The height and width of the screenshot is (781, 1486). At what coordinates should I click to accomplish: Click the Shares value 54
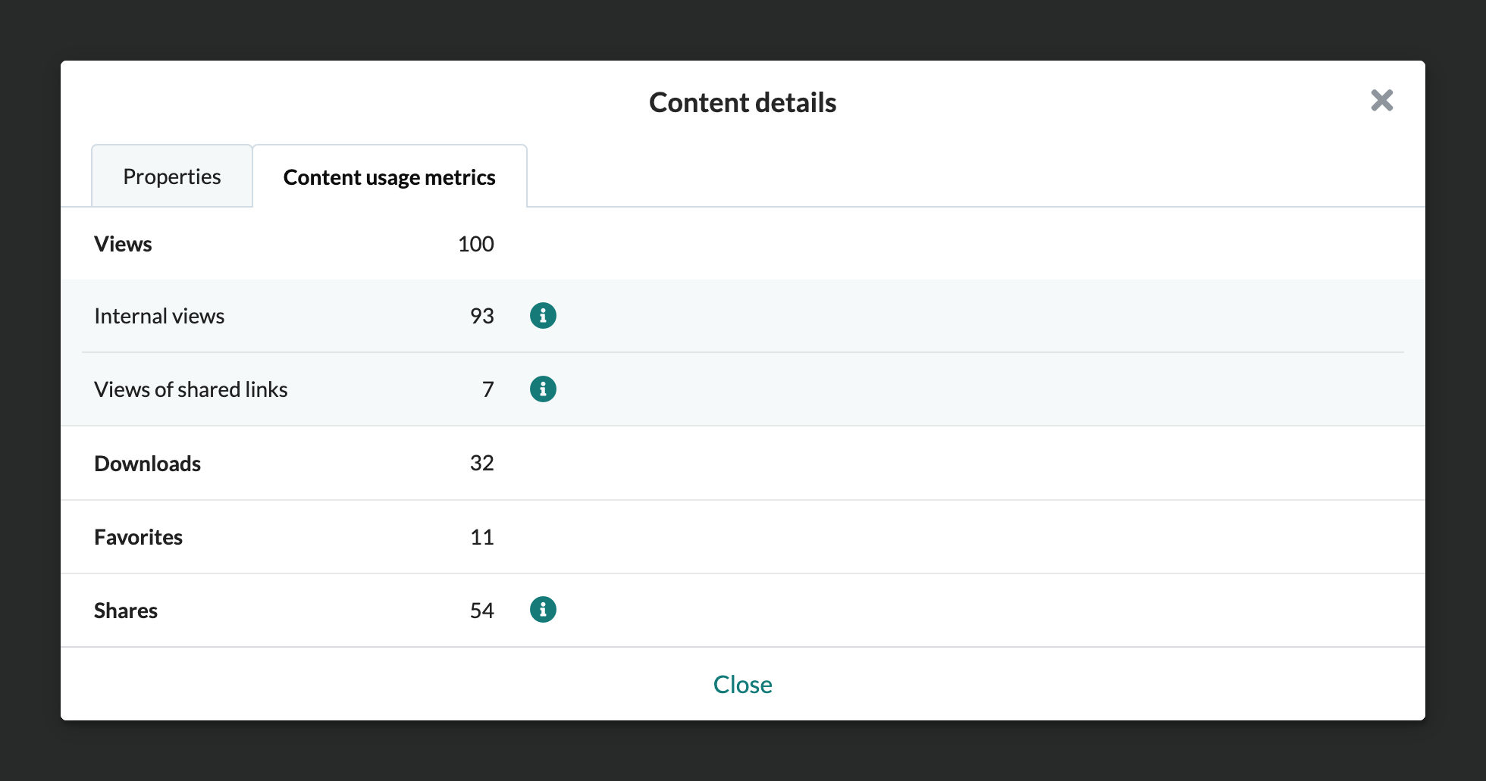click(482, 611)
